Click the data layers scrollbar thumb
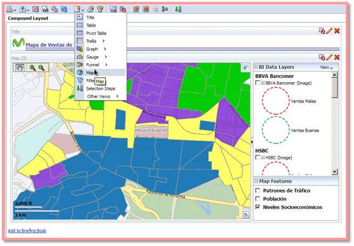The height and width of the screenshot is (246, 354). point(334,88)
